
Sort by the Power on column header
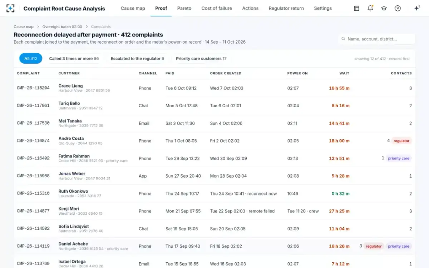click(297, 73)
